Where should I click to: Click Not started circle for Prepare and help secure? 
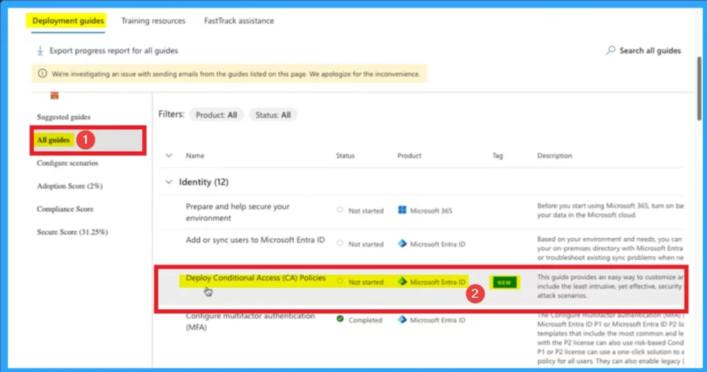coord(340,210)
